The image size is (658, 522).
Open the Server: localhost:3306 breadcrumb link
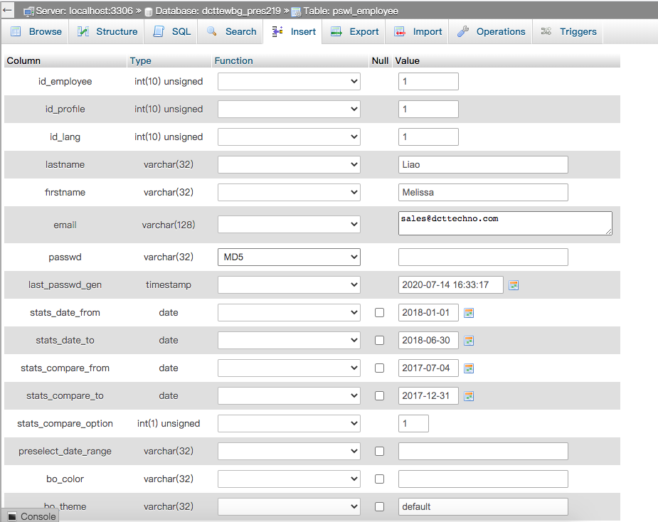coord(84,11)
